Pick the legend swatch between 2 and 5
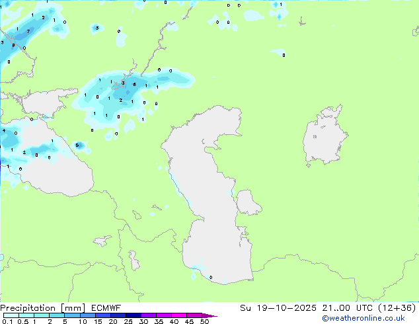Image resolution: width=419 pixels, height=324 pixels. [x=57, y=315]
